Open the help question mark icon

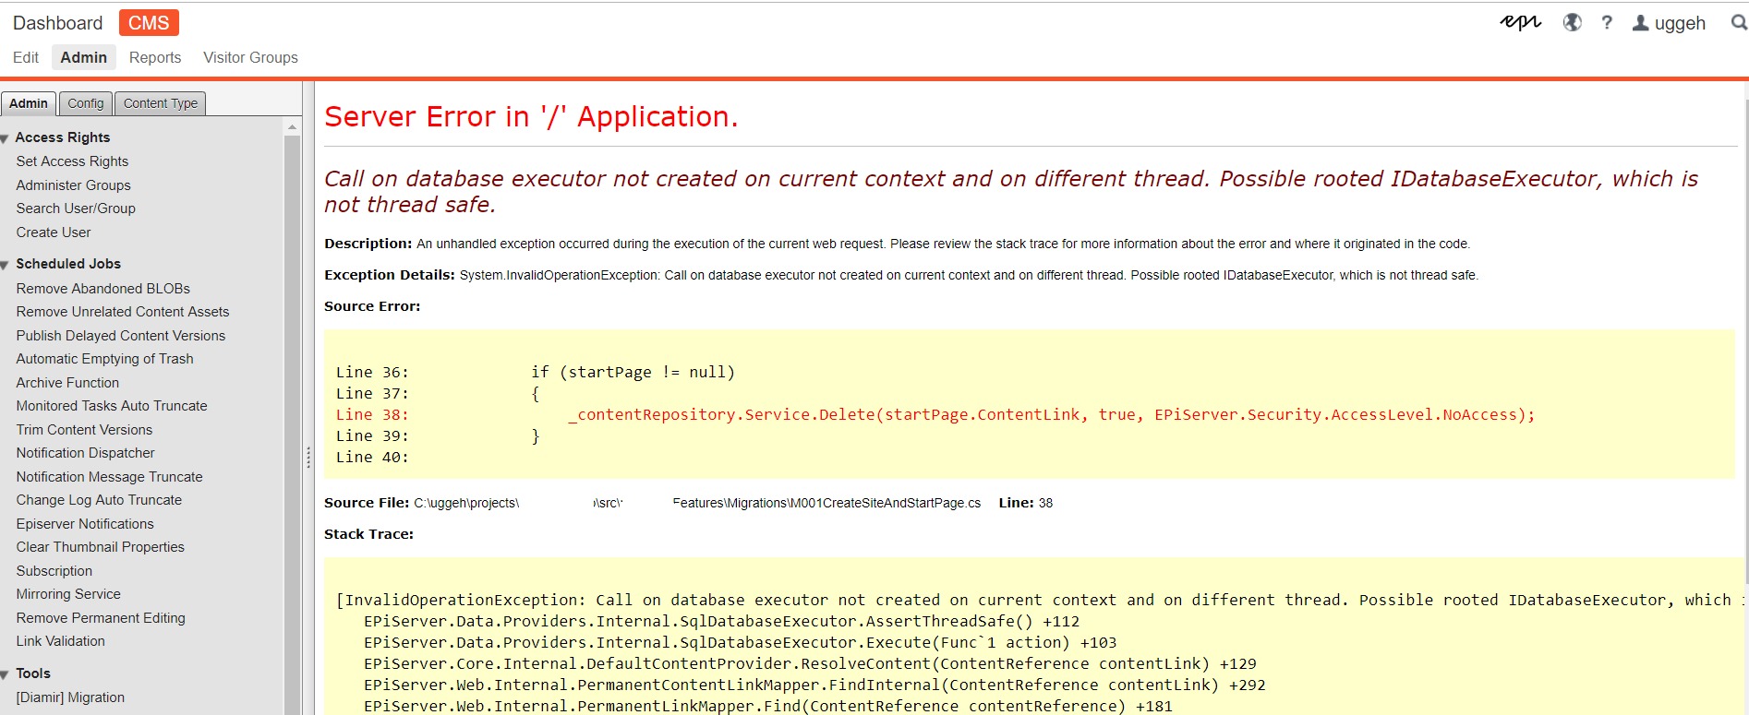pyautogui.click(x=1607, y=23)
